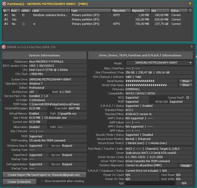The height and width of the screenshot is (188, 197).
Task: Click the Status column header
Action: (179, 11)
